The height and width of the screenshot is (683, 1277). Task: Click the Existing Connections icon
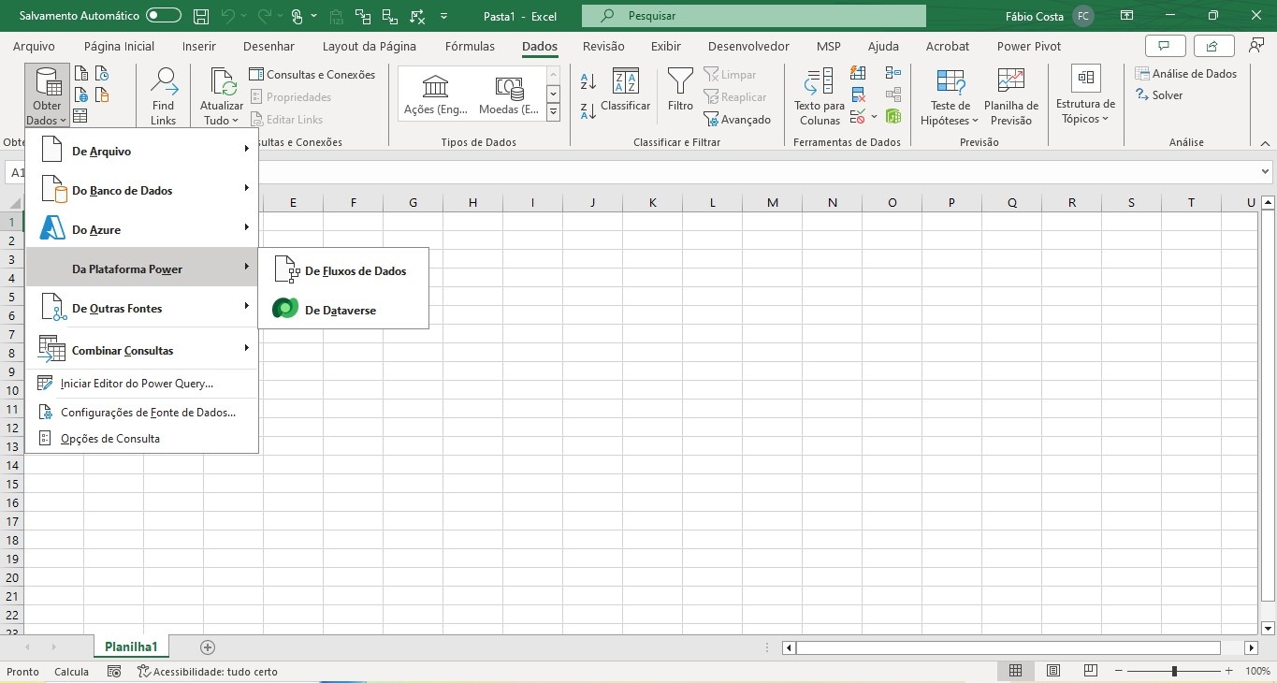[x=102, y=94]
